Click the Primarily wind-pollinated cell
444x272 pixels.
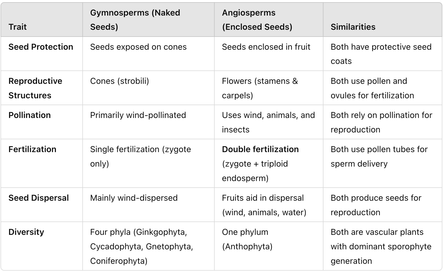(x=138, y=115)
